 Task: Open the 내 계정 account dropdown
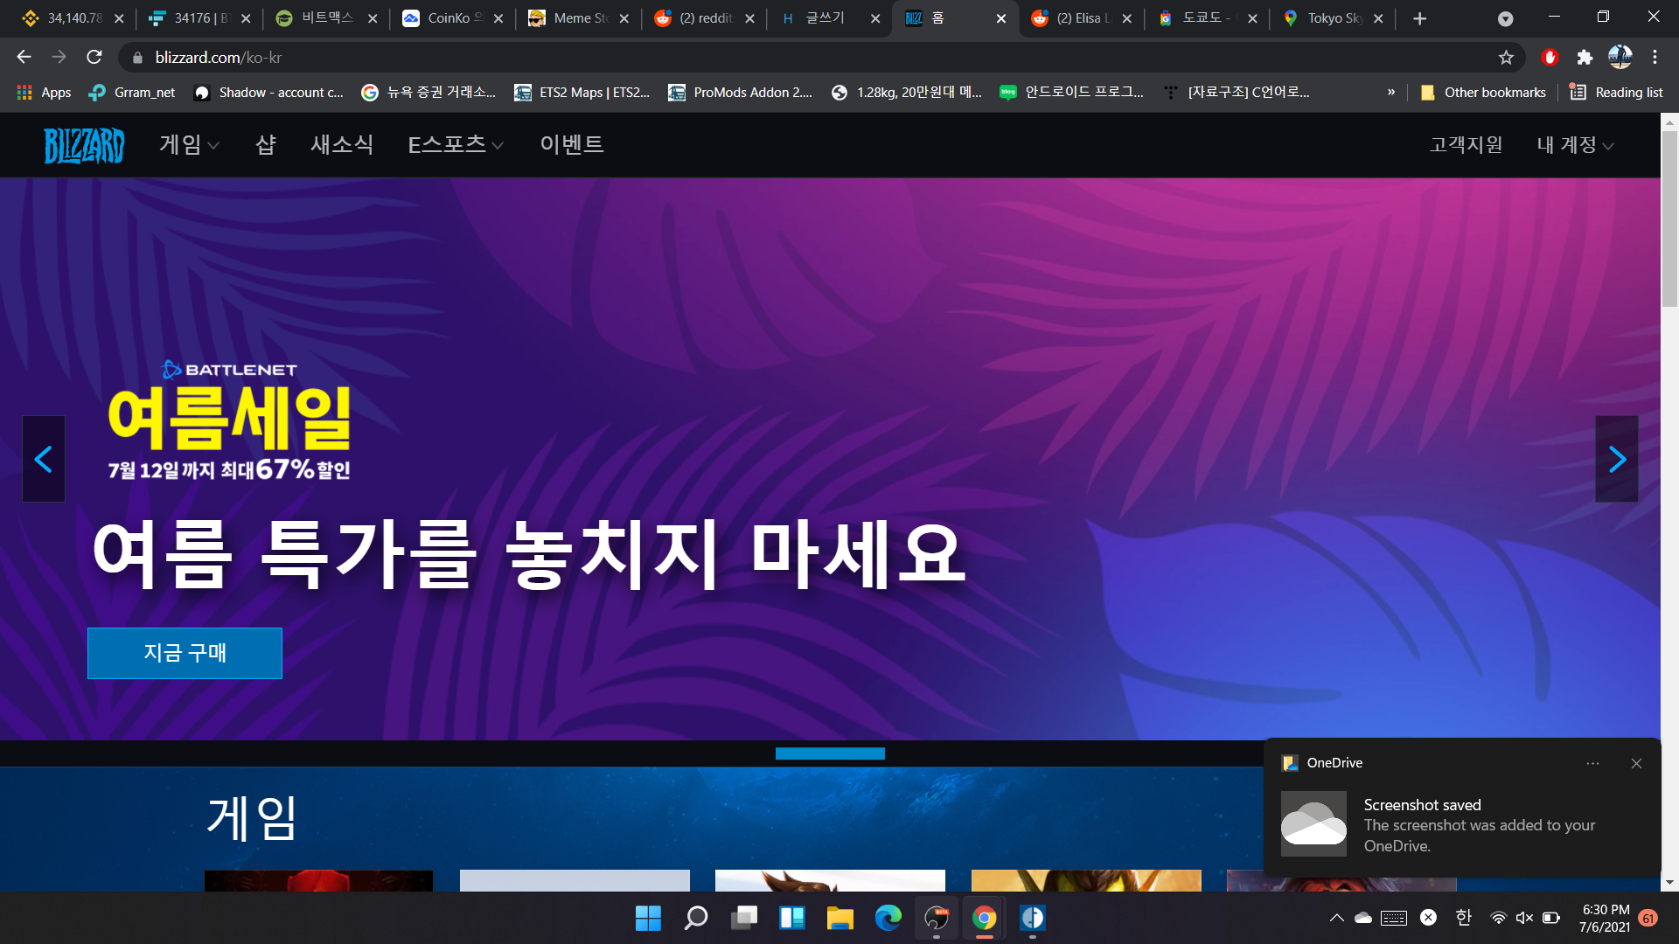tap(1574, 145)
